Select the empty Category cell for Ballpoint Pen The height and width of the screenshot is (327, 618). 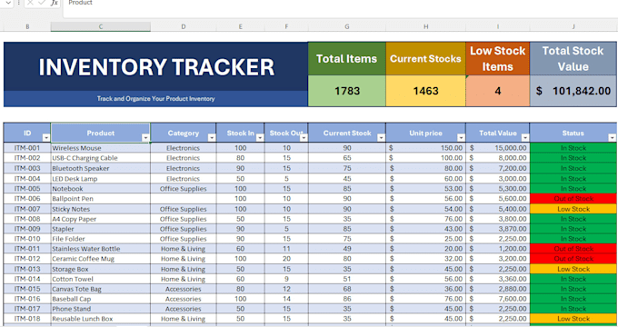pyautogui.click(x=184, y=199)
